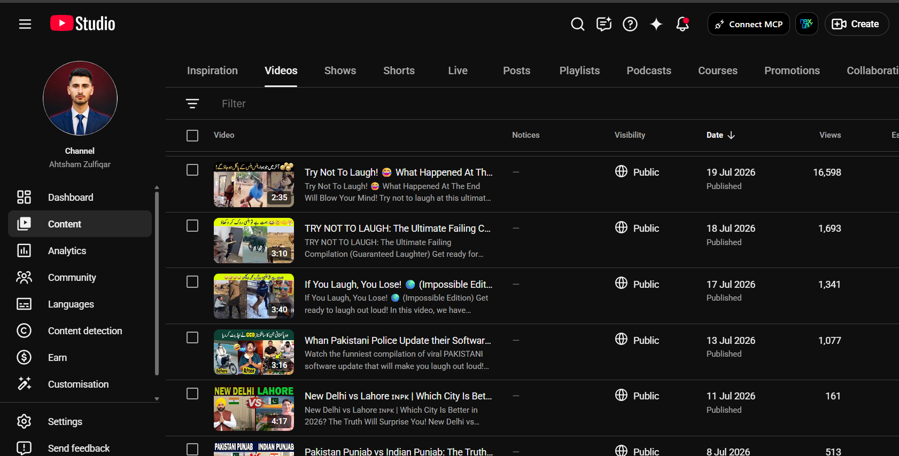899x456 pixels.
Task: Tick the select-all videos checkbox
Action: pos(192,136)
